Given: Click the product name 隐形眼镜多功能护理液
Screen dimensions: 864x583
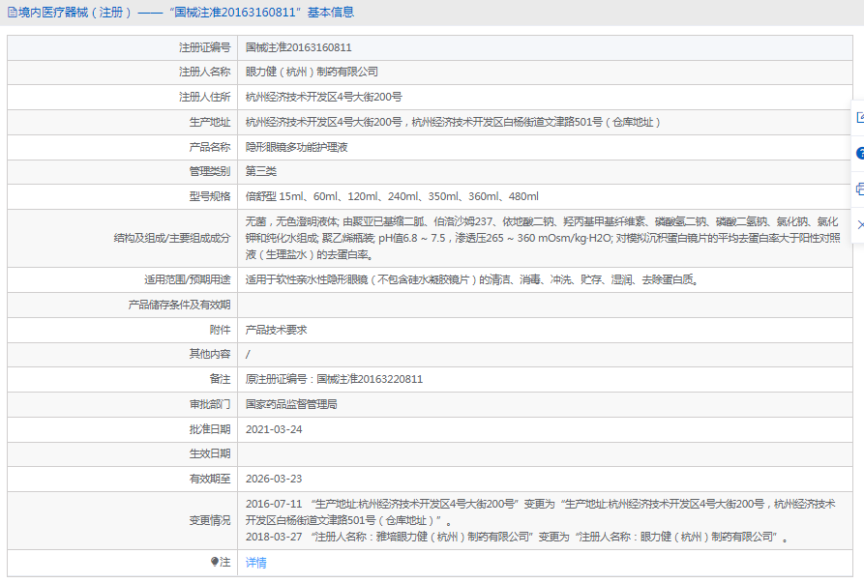Looking at the screenshot, I should click(296, 147).
